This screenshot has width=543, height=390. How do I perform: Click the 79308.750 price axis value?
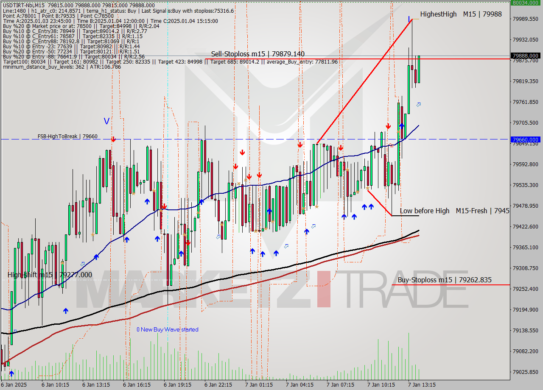(526, 268)
